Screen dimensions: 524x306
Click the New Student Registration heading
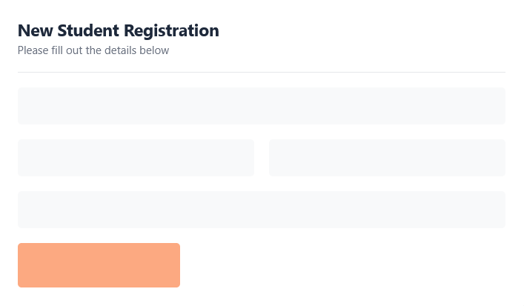pos(119,31)
